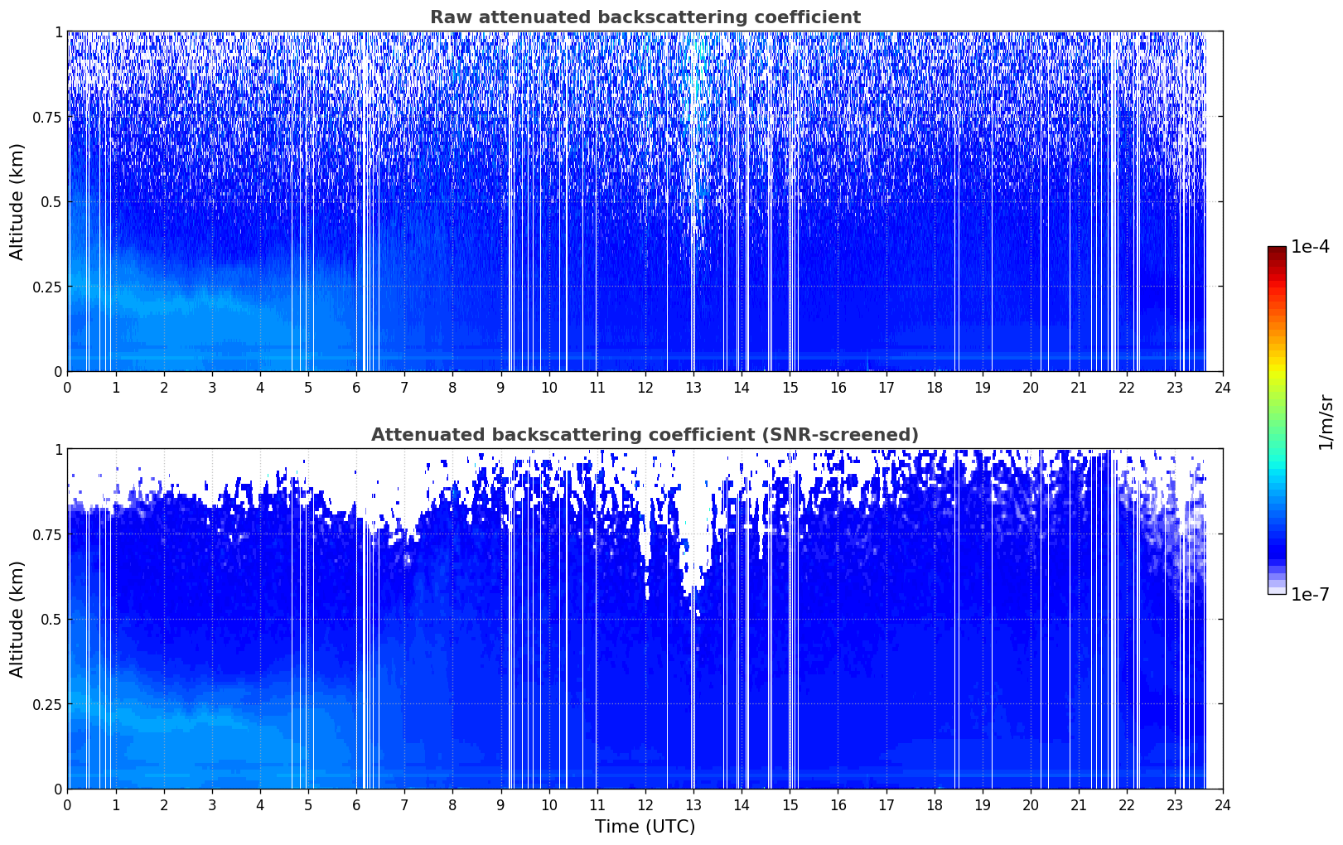Click the "1e-7" colorbar minimum label
Viewport: 1343px width, 845px height.
click(1310, 595)
